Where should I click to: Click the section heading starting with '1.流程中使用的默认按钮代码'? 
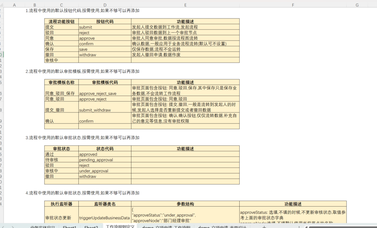click(x=82, y=11)
